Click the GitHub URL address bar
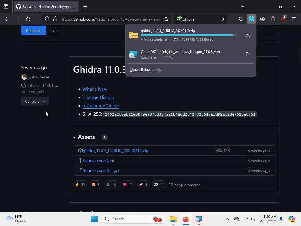The height and width of the screenshot is (226, 301). click(x=111, y=19)
